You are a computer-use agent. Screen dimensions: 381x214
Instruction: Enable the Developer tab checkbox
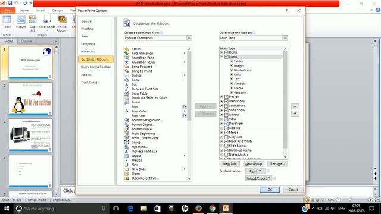point(226,124)
